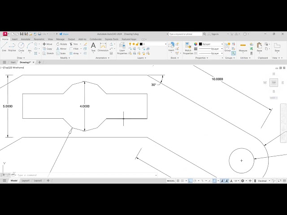
Task: Click the black layer color swatch
Action: click(141, 44)
